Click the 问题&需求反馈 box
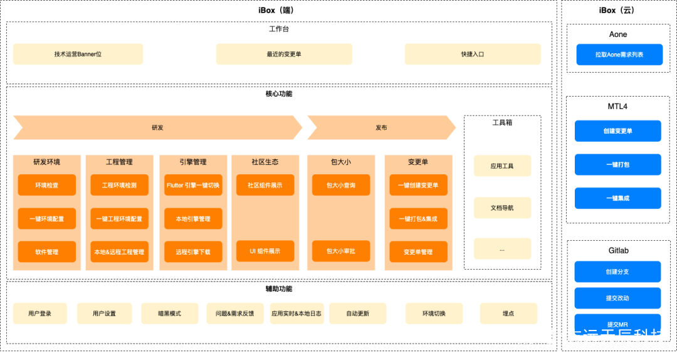 [x=235, y=314]
